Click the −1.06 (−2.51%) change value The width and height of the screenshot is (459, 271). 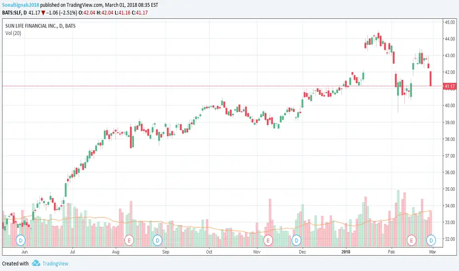[62, 13]
